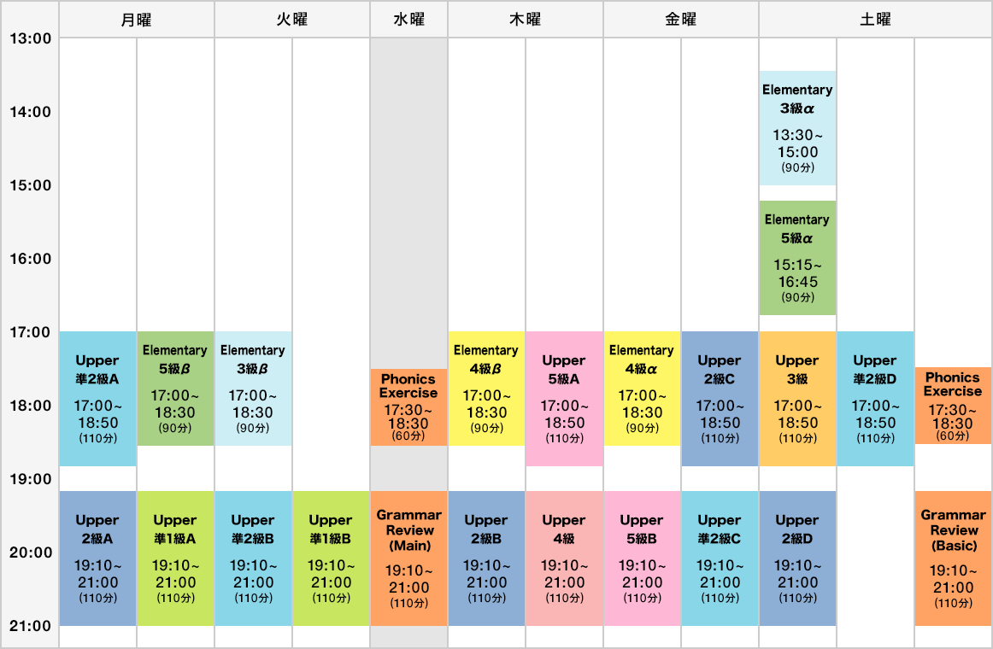Click the Elementary 5級α class block

(797, 257)
